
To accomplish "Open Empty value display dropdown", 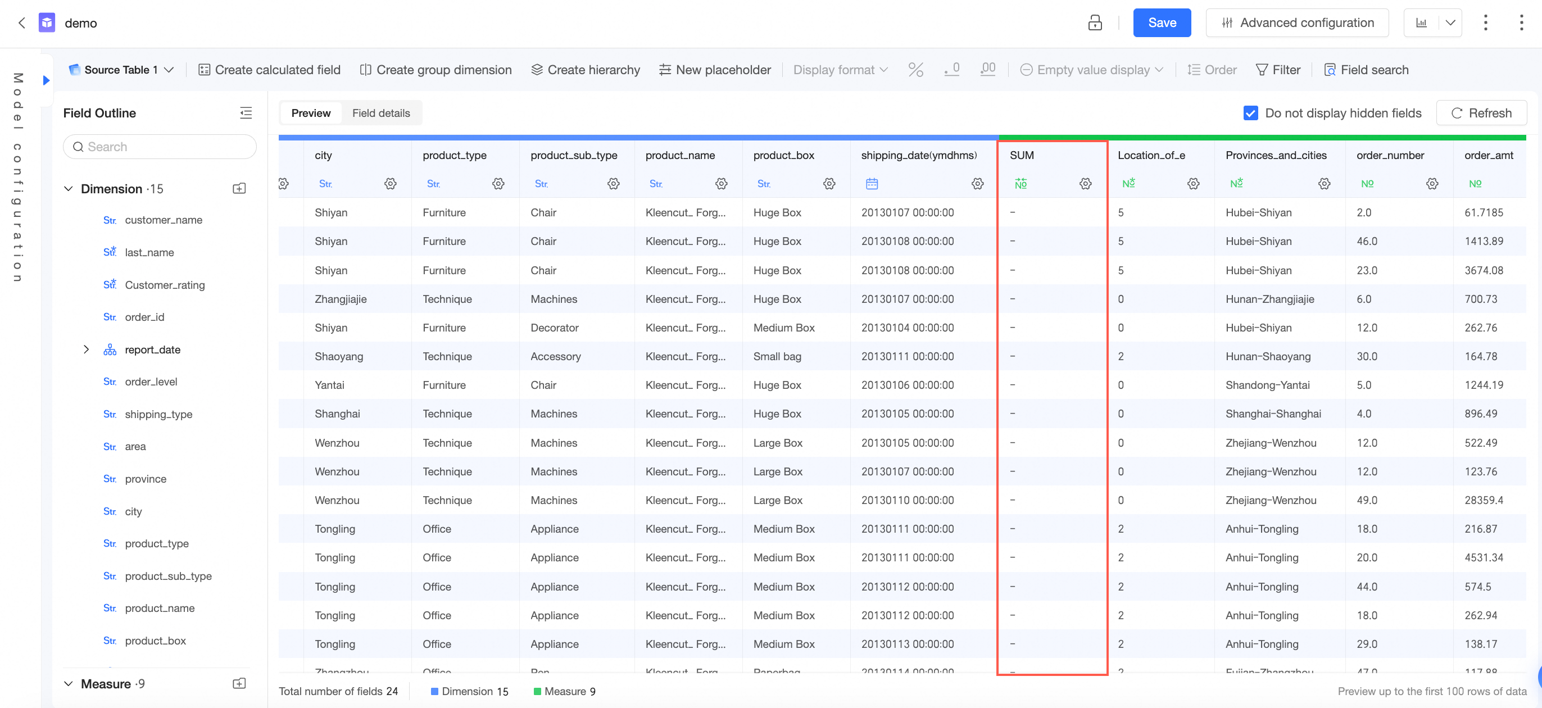I will pos(1092,70).
